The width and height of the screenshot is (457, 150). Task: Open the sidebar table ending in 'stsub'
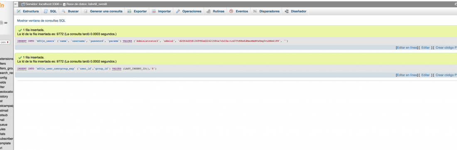click(4, 115)
